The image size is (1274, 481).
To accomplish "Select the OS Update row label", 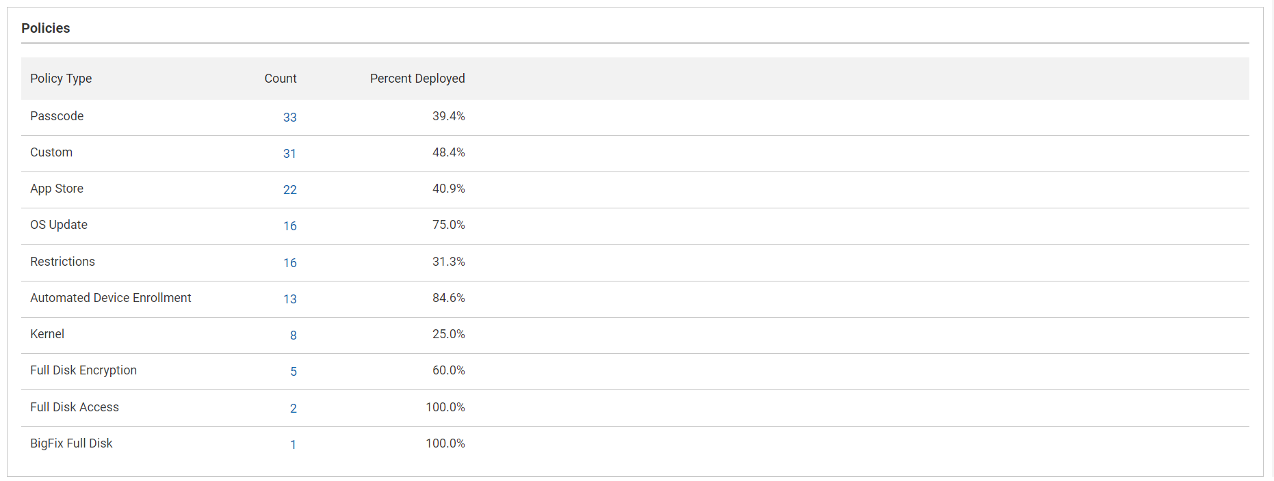I will (x=59, y=225).
